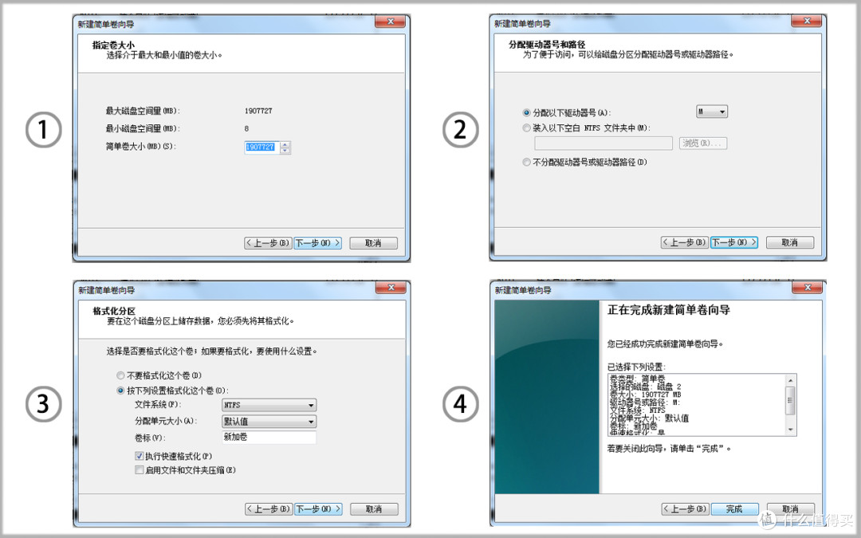
Task: Click 取消 in the 正在完成新建简单卷向导 dialog
Action: tap(790, 509)
